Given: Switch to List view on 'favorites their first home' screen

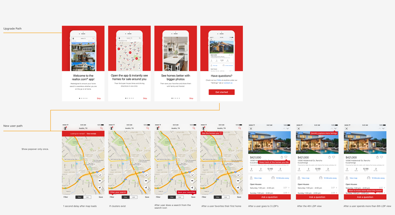Looking at the screenshot, I should (226, 197).
